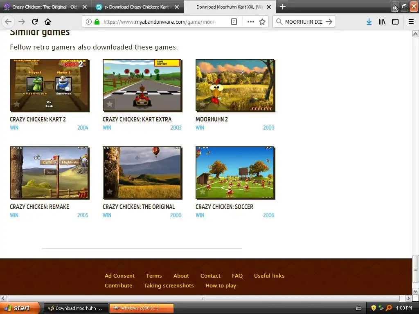419x314 pixels.
Task: Open CRAZY CHICKEN: KART 2 game link
Action: [38, 119]
